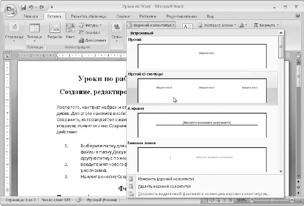The width and height of the screenshot is (304, 206).
Task: Switch to Outline view button
Action: [x=224, y=200]
